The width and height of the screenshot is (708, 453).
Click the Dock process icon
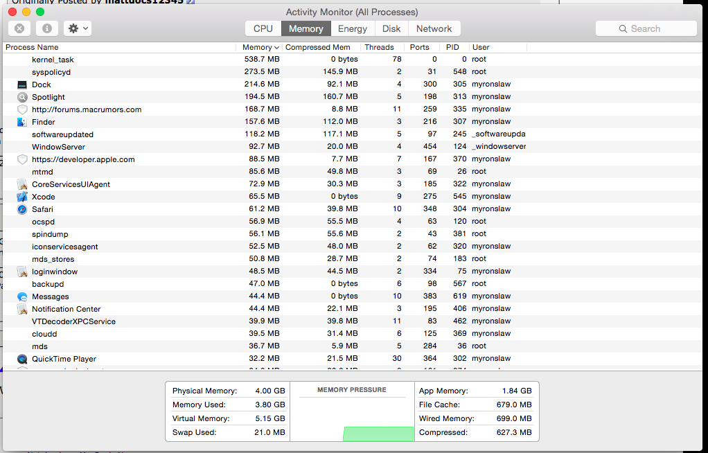pyautogui.click(x=22, y=85)
